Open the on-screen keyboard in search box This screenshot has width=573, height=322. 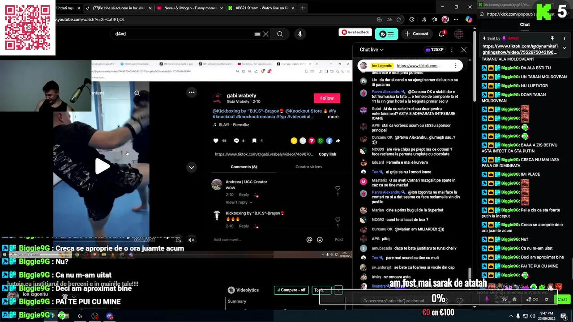tap(257, 34)
